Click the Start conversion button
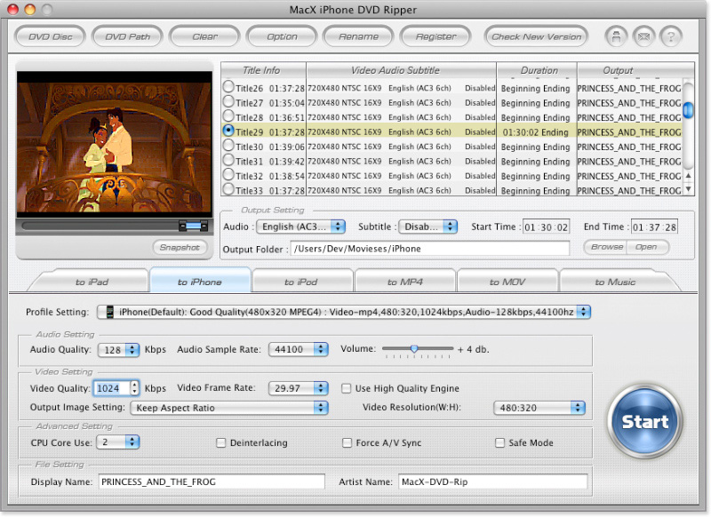Image resolution: width=711 pixels, height=517 pixels. (644, 422)
